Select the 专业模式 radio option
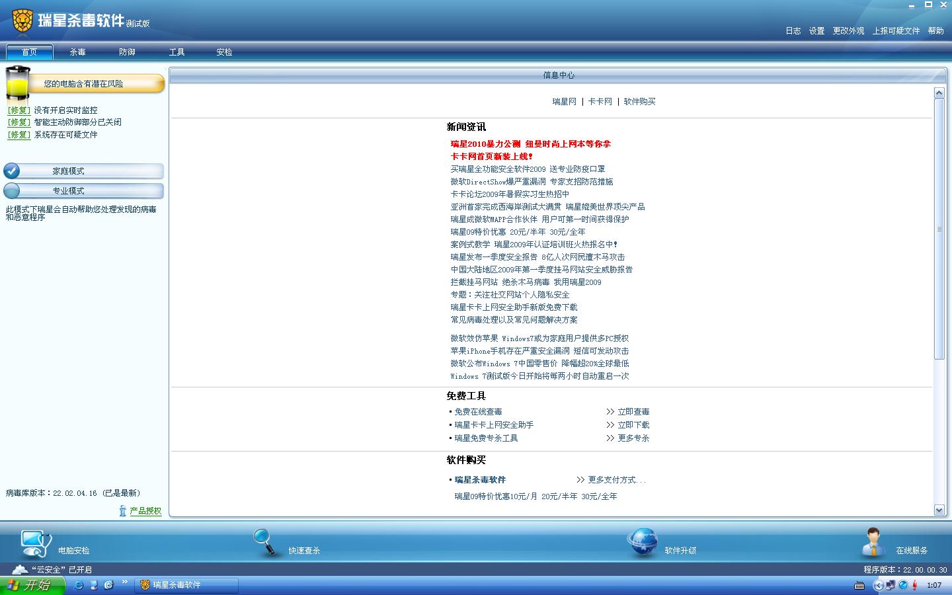Viewport: 952px width, 595px height. [83, 191]
